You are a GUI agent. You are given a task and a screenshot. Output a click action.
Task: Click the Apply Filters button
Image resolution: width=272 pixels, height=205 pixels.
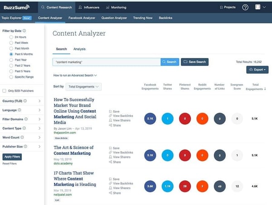click(12, 157)
